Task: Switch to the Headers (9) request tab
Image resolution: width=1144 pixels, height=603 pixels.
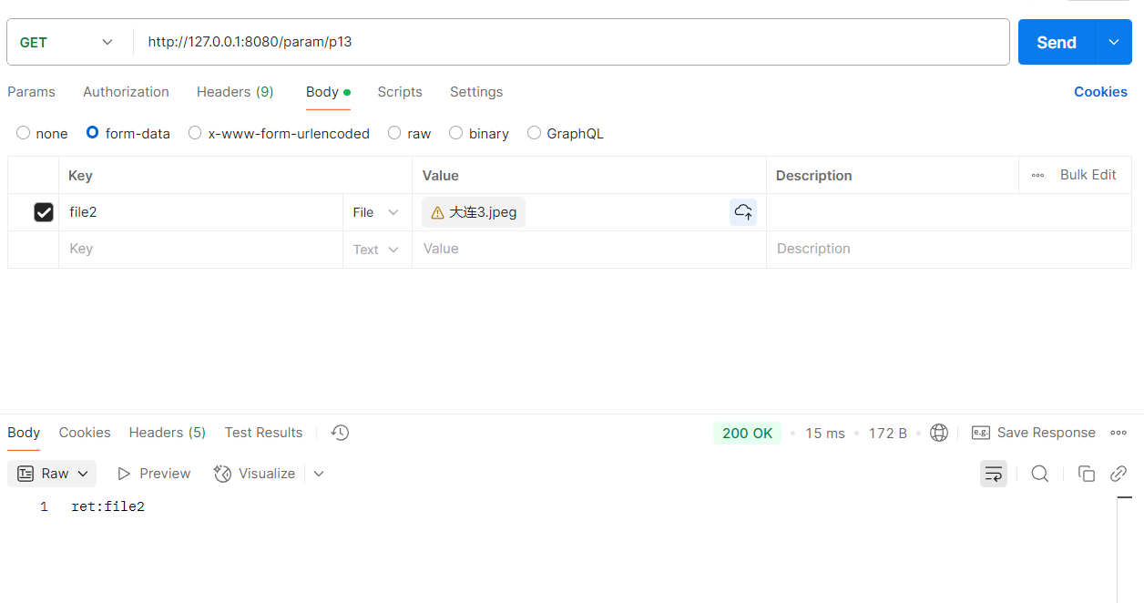Action: pos(235,92)
